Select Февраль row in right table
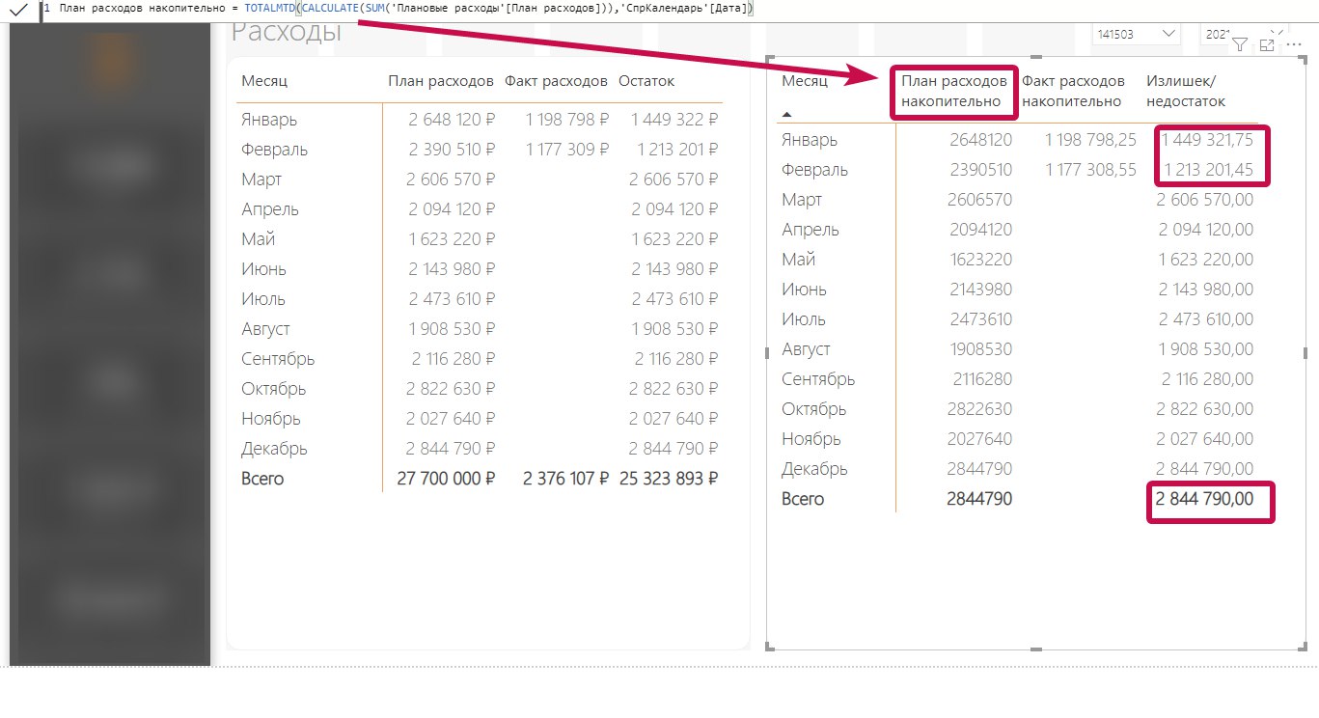This screenshot has height=718, width=1319. click(x=1018, y=170)
